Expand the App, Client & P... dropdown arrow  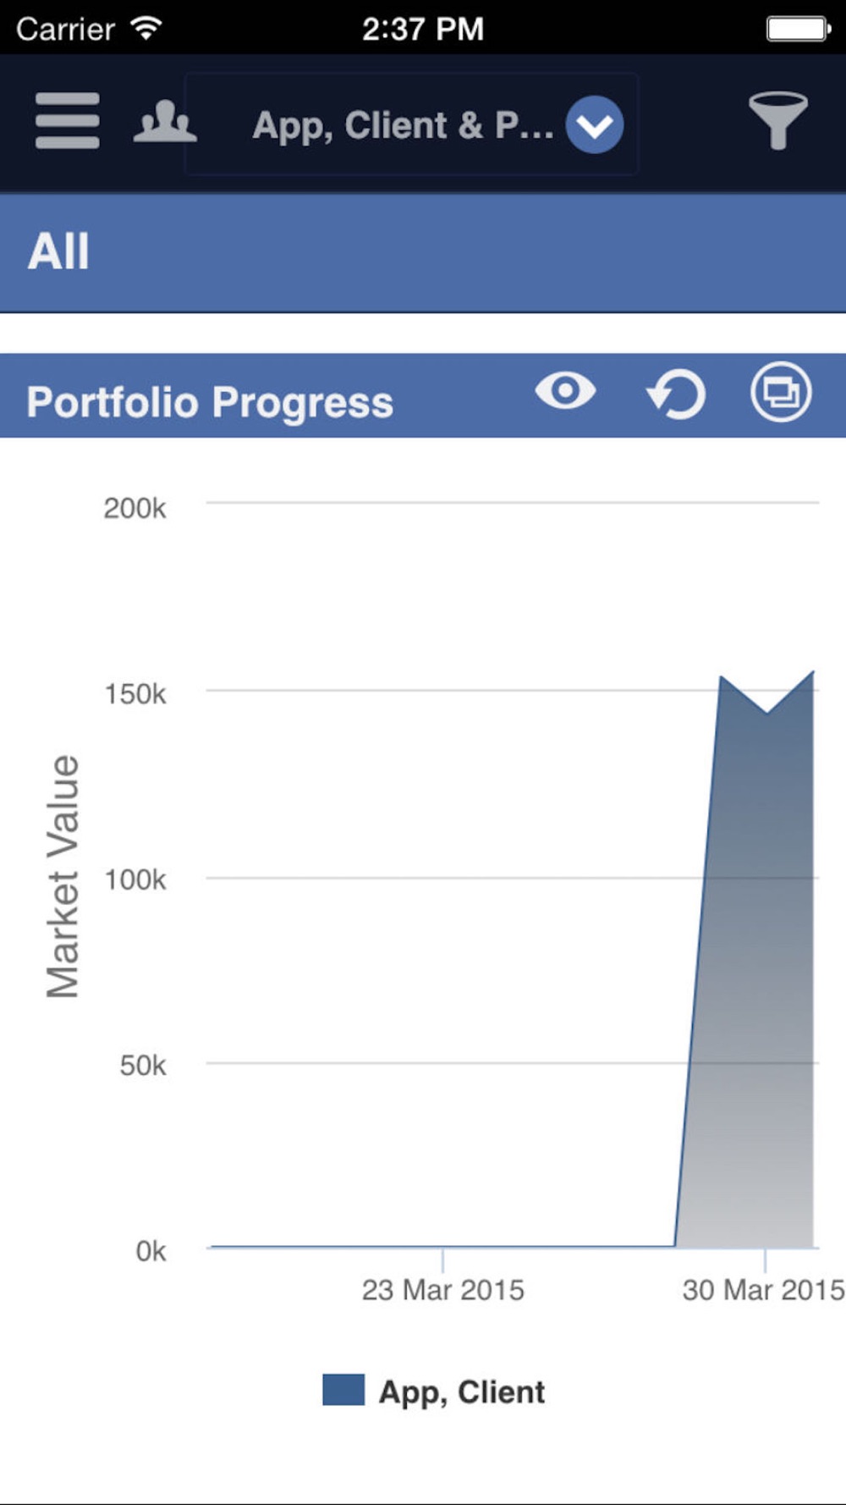coord(595,125)
